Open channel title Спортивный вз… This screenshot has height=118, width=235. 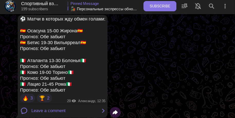(40, 4)
